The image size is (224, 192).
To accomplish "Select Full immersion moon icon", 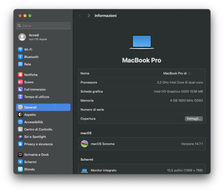I will tap(20, 89).
